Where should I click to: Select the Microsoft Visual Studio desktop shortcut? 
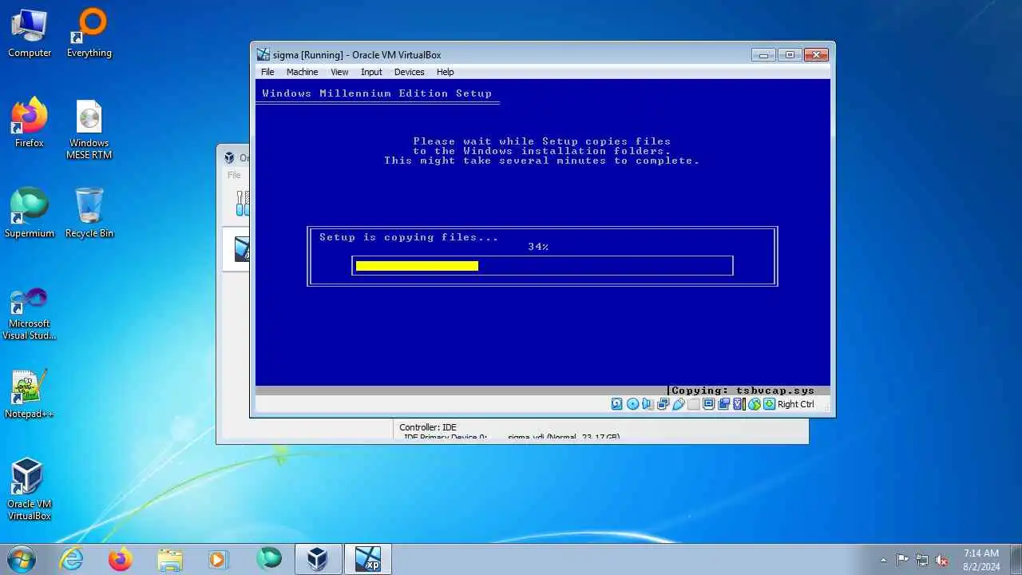30,314
